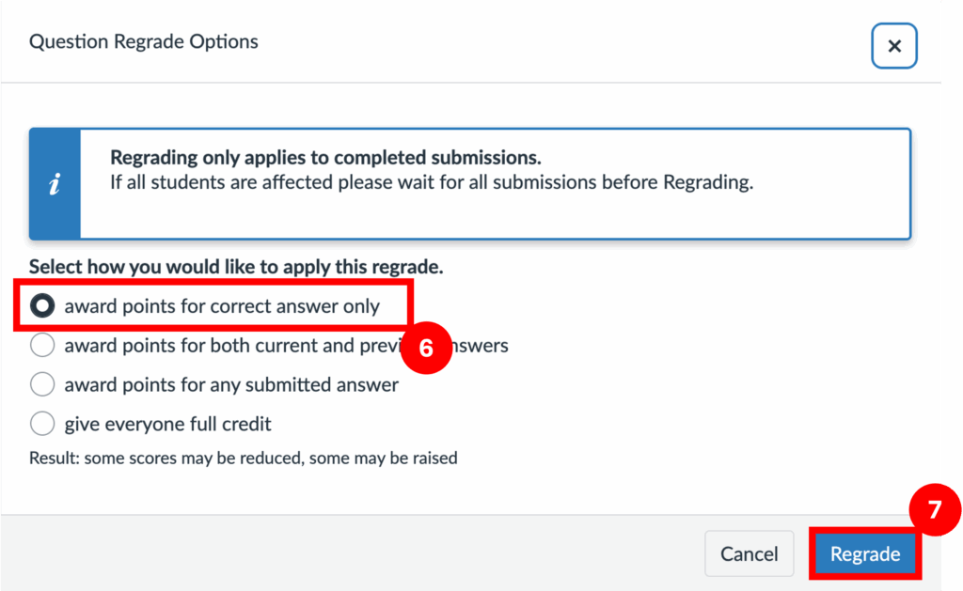963x591 pixels.
Task: Click the "award points for any submitted answer" label
Action: click(231, 385)
